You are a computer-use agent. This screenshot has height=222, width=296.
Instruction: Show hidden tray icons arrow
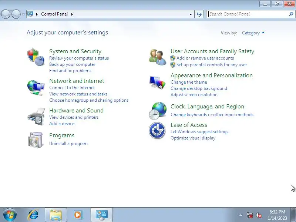[241, 215]
